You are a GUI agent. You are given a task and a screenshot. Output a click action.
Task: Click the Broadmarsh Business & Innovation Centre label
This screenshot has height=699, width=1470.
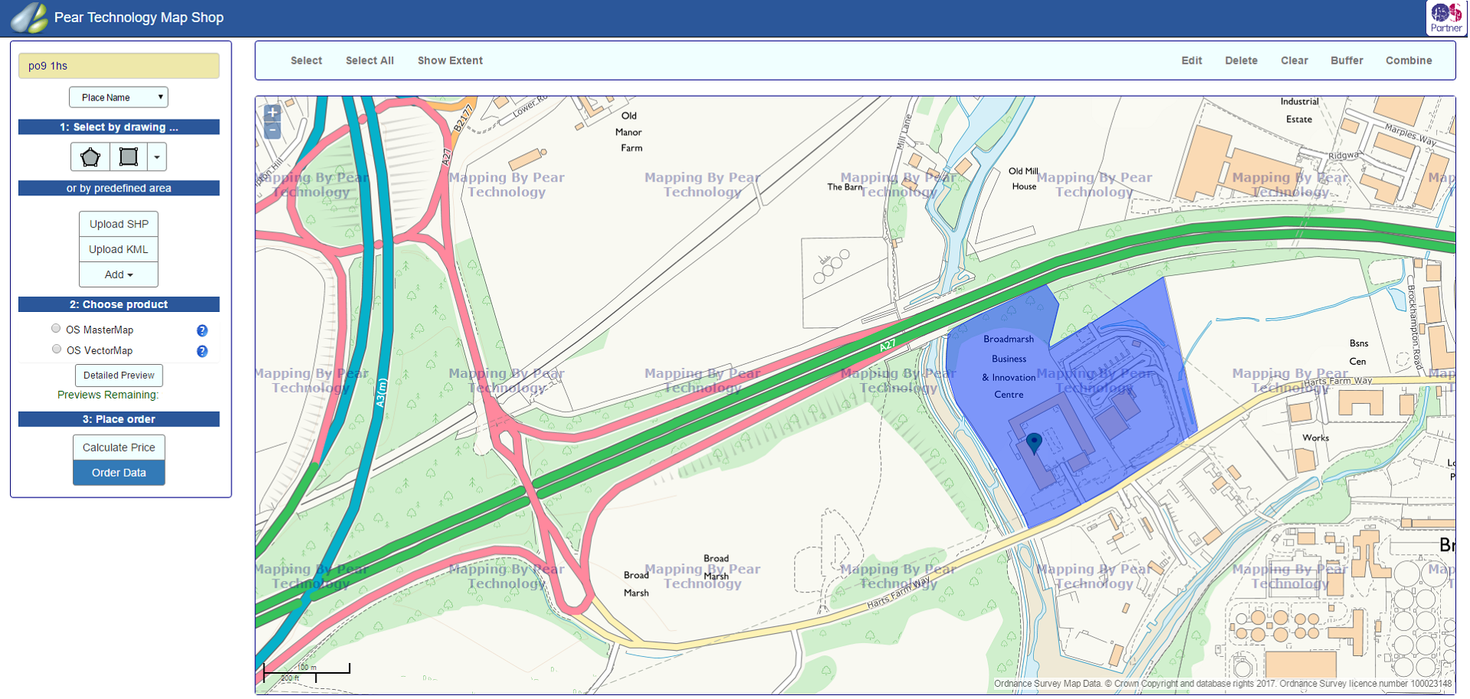tap(1009, 367)
